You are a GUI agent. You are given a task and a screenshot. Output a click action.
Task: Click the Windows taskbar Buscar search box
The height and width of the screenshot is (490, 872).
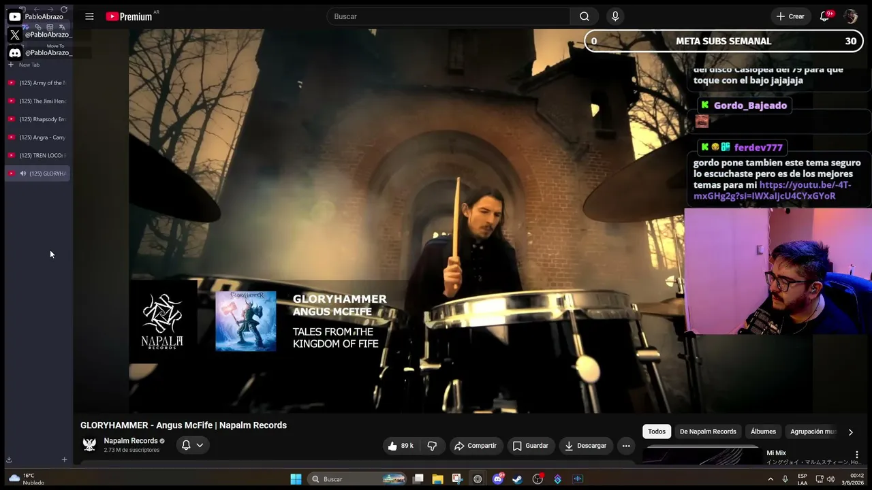click(x=358, y=479)
